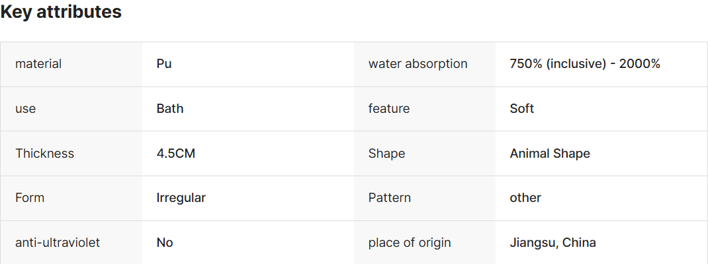
Task: Click the use attribute label
Action: pyautogui.click(x=26, y=109)
